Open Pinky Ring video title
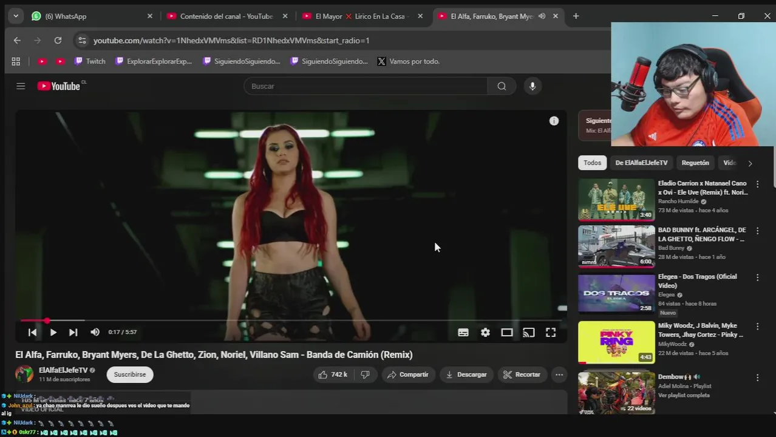 coord(701,330)
